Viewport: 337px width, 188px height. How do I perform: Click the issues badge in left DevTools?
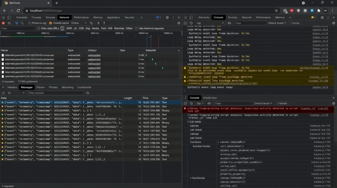point(158,17)
